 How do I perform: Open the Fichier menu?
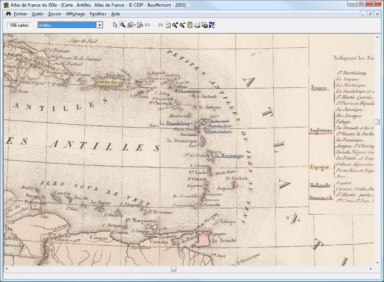tap(20, 14)
